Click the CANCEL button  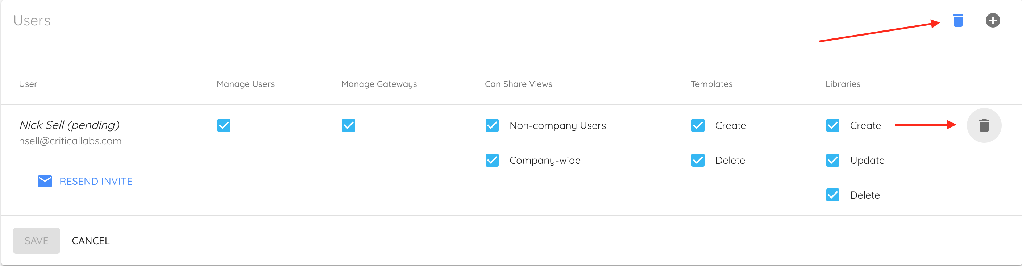pos(91,241)
